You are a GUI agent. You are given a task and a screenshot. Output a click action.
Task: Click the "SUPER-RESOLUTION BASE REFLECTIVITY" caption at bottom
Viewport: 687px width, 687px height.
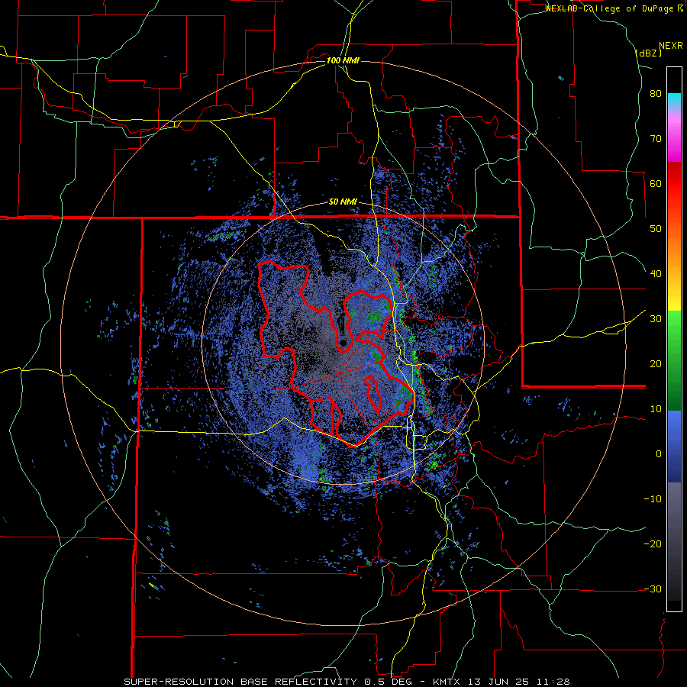(x=240, y=682)
